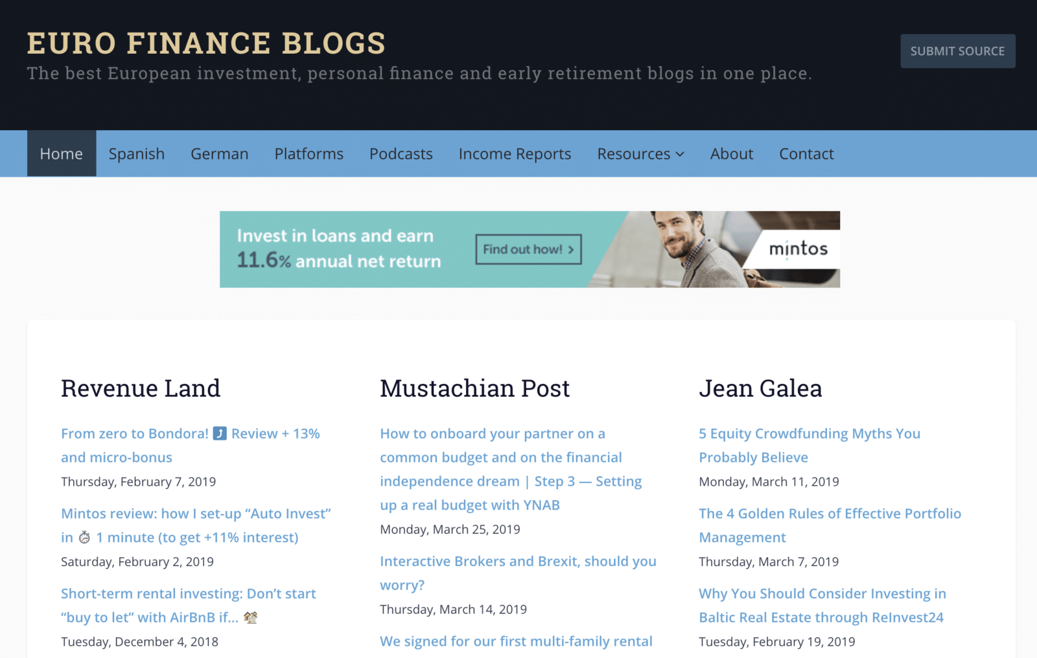Read '5 Equity Crowdfunding Myths' article
The image size is (1037, 658).
coord(809,434)
